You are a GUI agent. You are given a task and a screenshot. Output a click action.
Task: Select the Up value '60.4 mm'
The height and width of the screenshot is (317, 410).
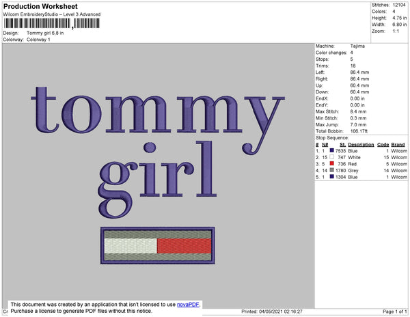tap(359, 85)
